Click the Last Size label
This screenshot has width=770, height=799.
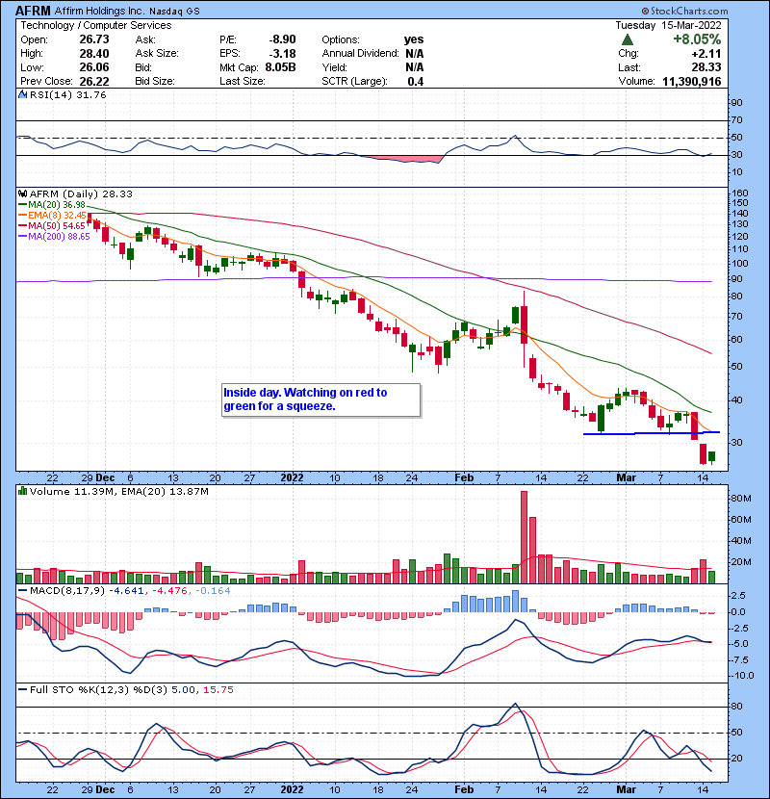pos(242,81)
